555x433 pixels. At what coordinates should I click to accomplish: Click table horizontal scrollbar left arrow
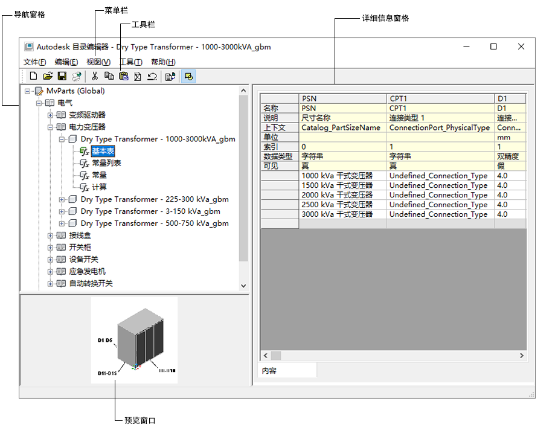click(x=266, y=356)
